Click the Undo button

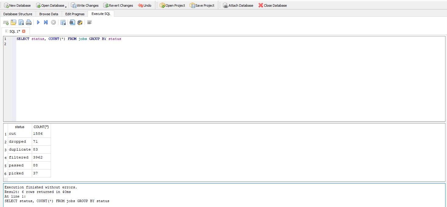145,5
